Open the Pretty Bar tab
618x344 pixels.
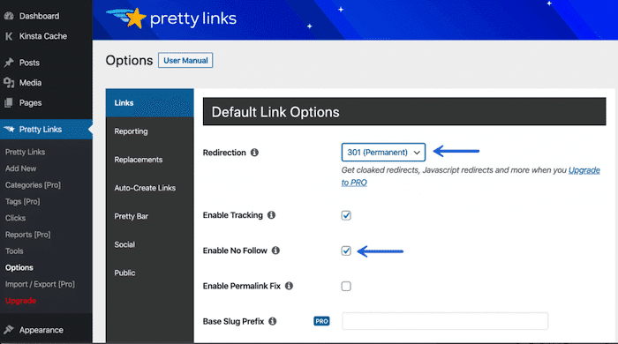point(149,216)
